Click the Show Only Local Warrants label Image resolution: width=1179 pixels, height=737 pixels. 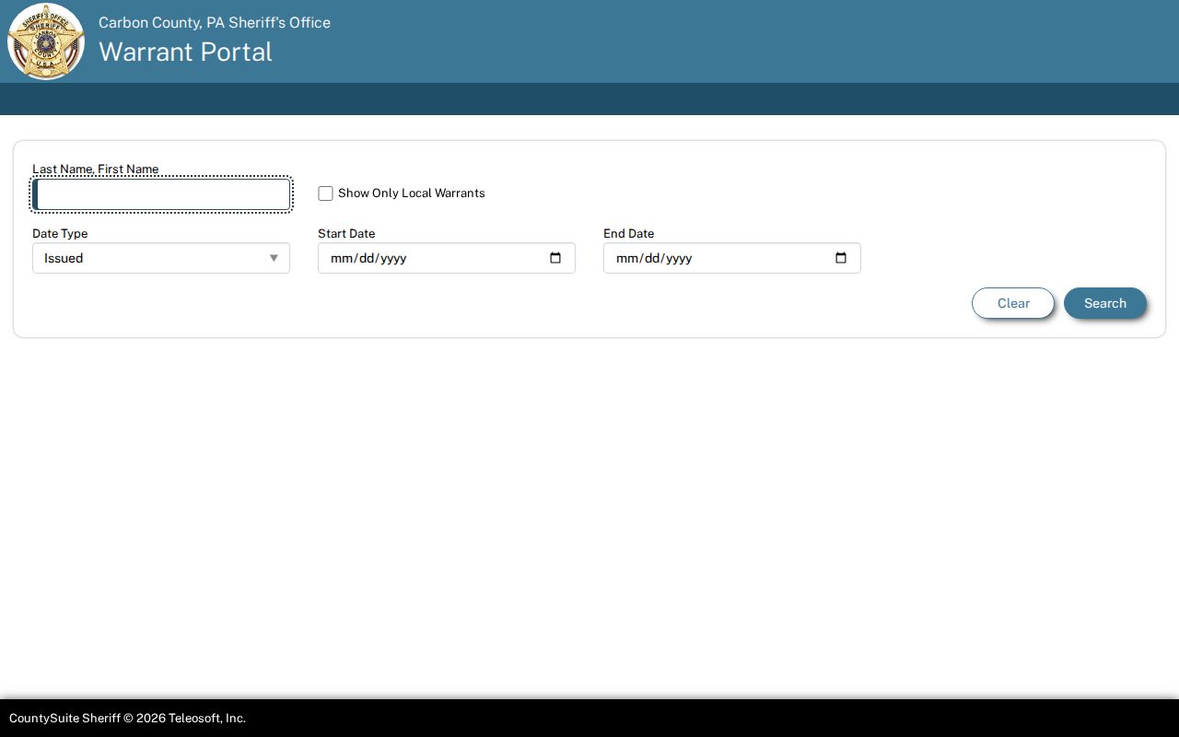pyautogui.click(x=412, y=193)
